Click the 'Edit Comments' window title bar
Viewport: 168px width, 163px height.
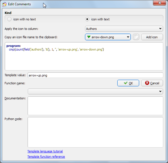click(x=83, y=4)
